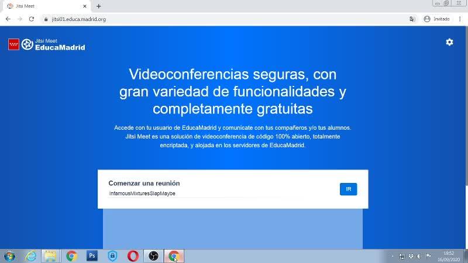Reload the page with the refresh icon

tap(32, 19)
